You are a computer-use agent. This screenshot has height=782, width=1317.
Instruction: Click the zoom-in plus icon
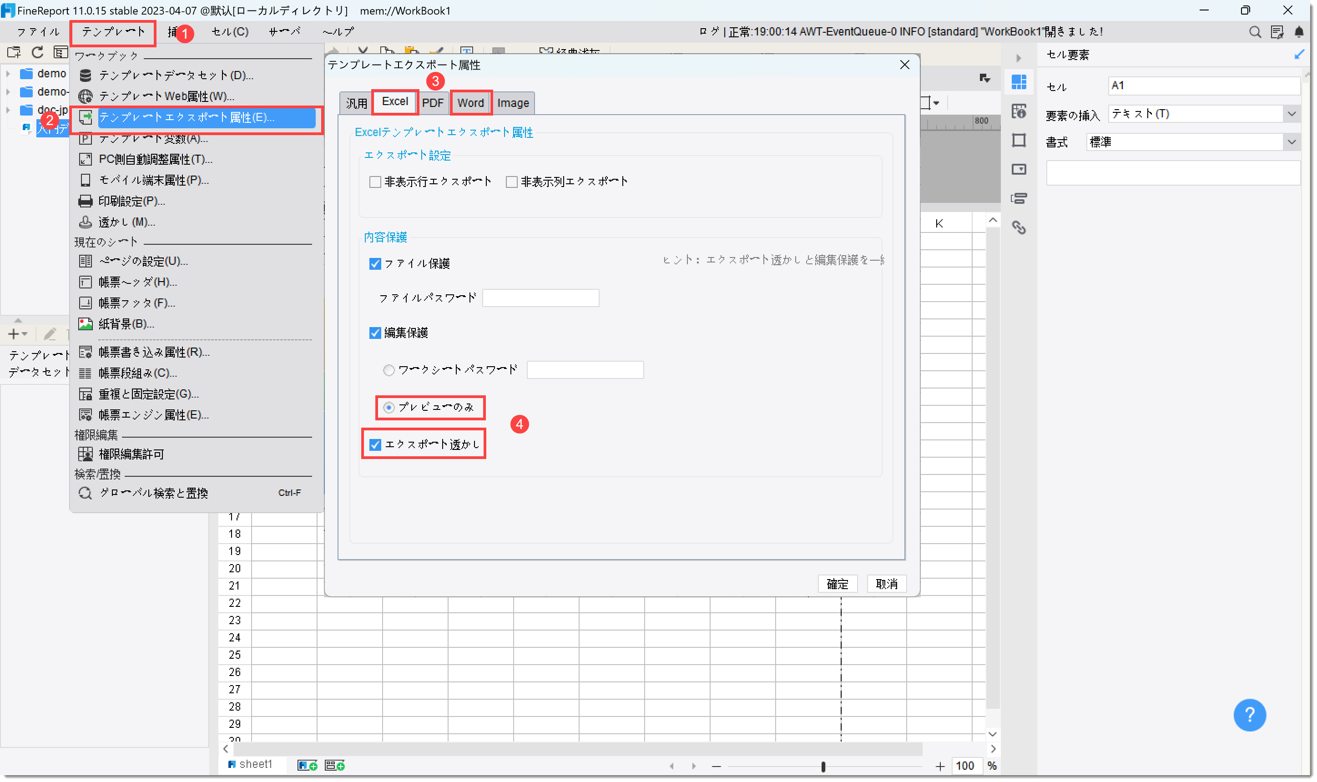click(x=940, y=767)
